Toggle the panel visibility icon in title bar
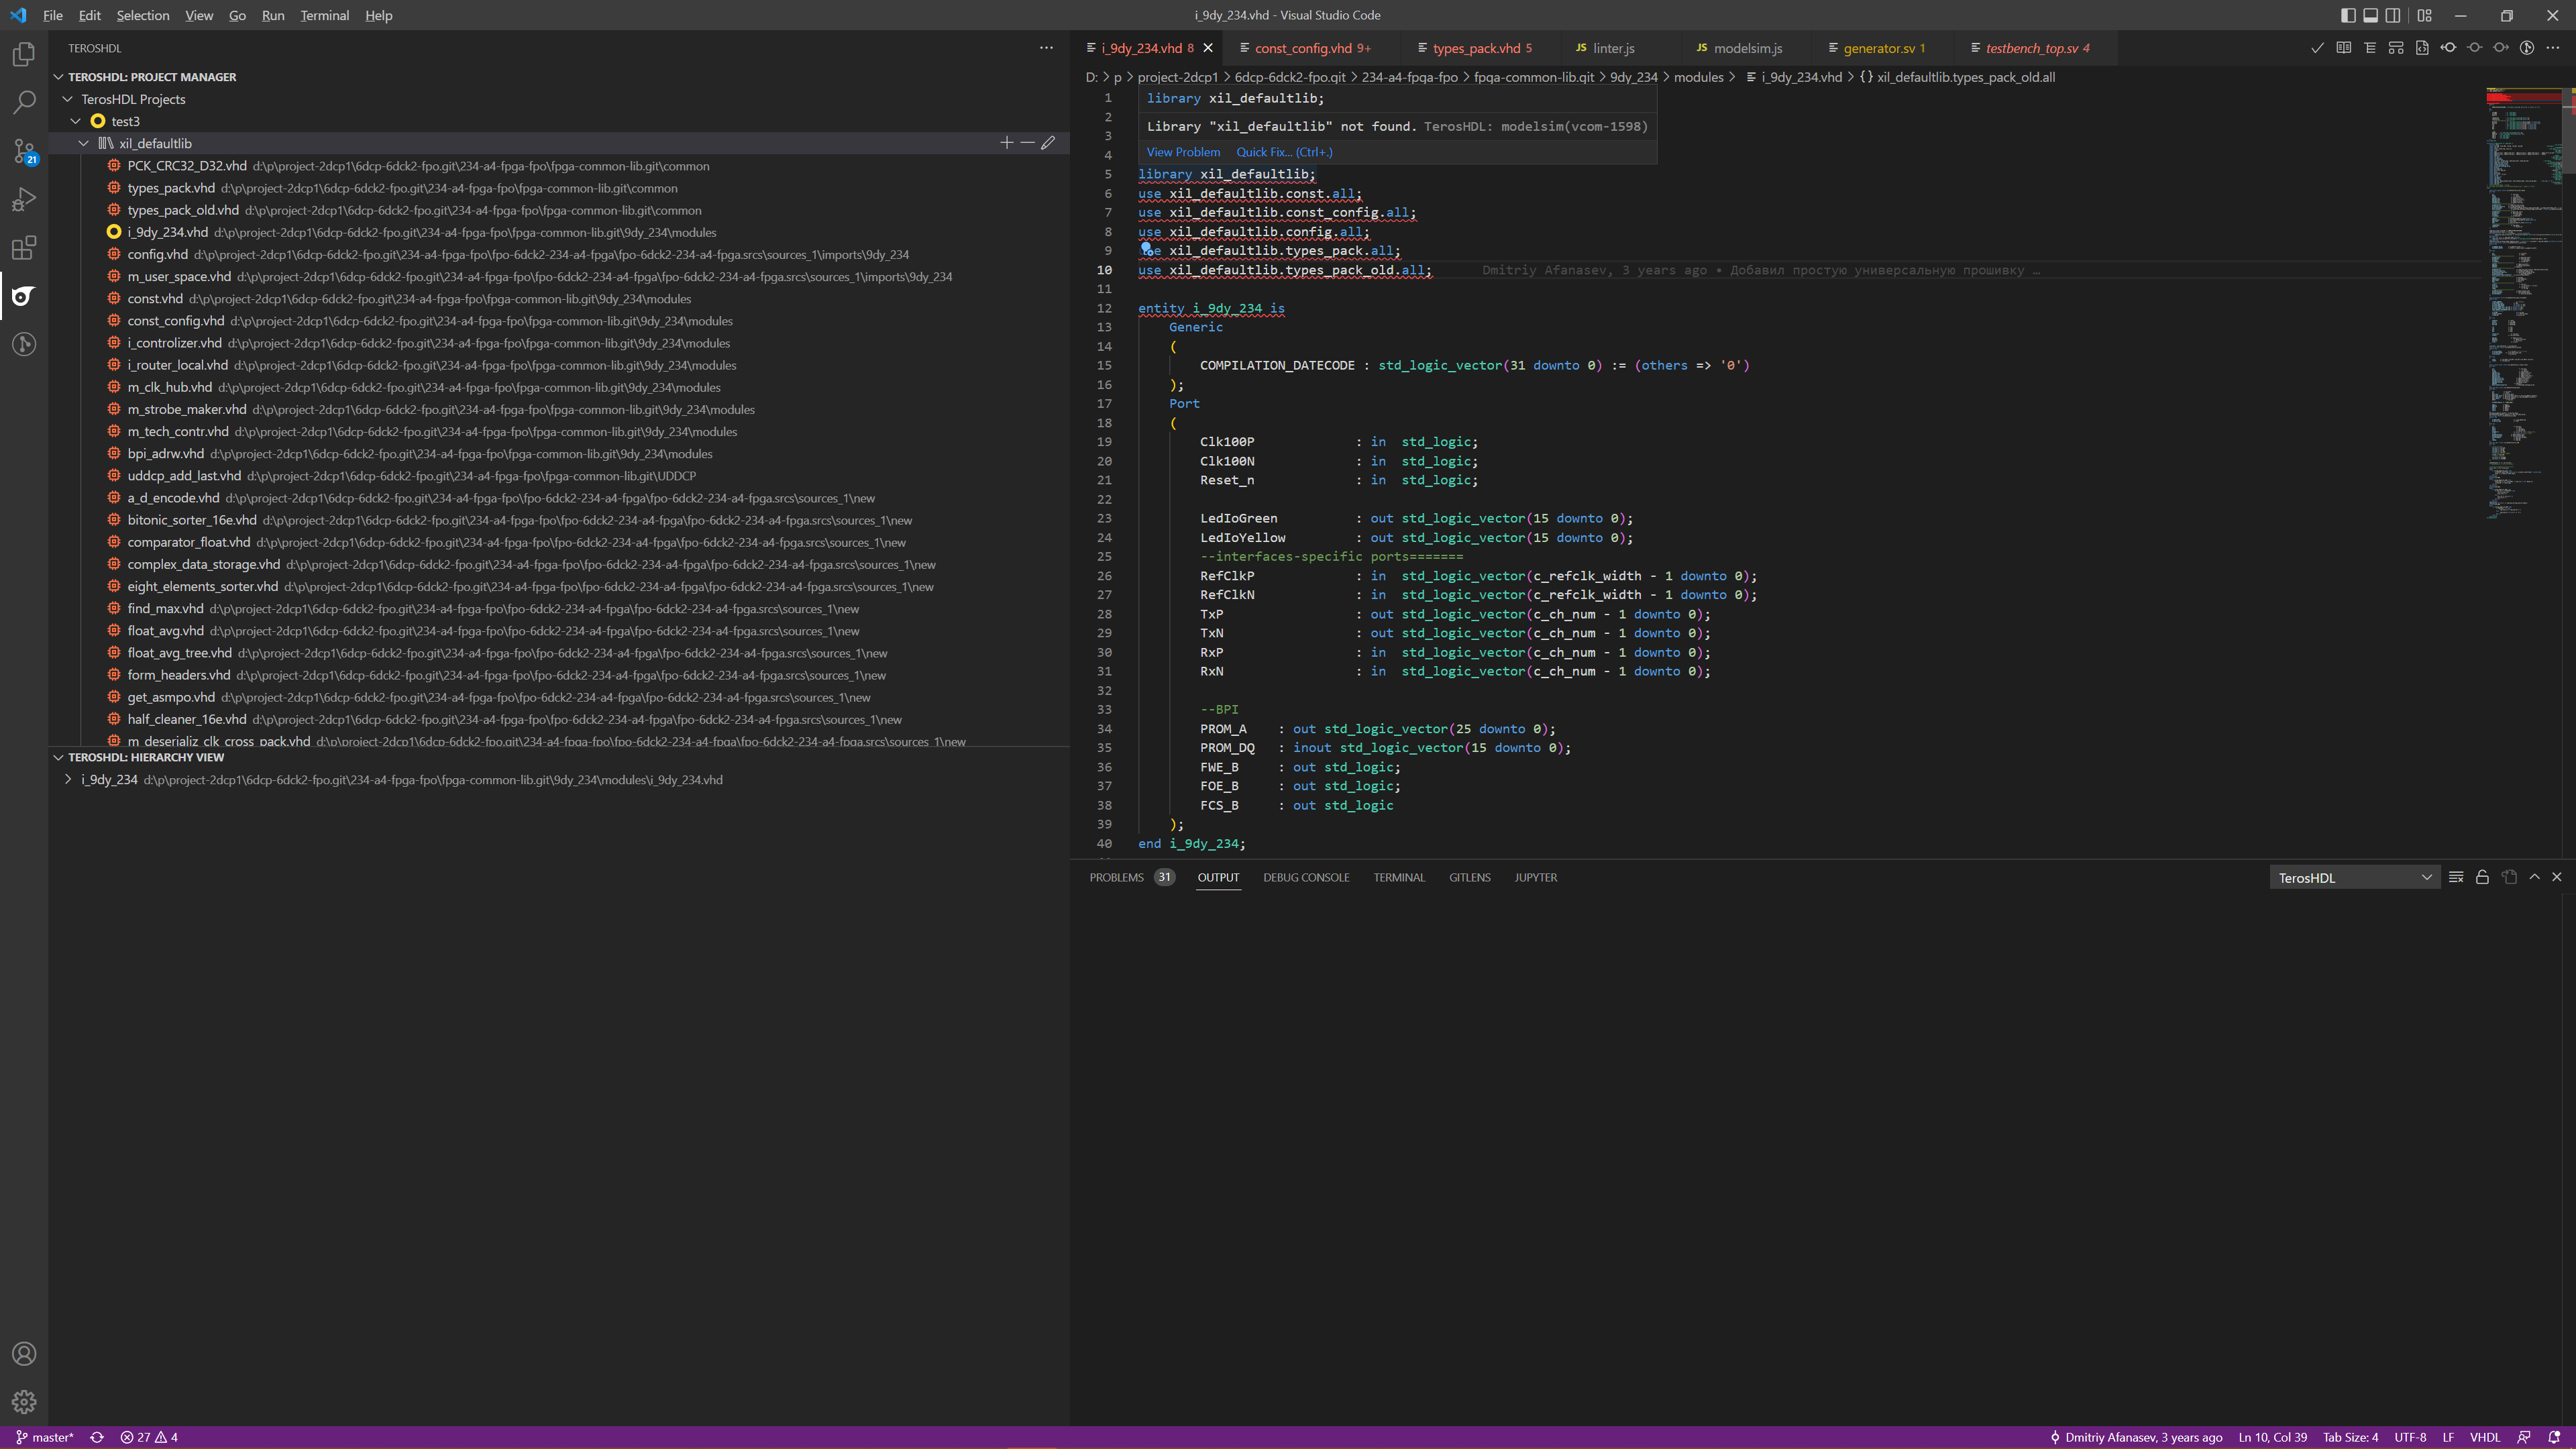The image size is (2576, 1449). tap(2371, 15)
